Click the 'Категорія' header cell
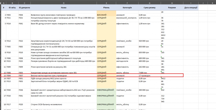 (127, 8)
